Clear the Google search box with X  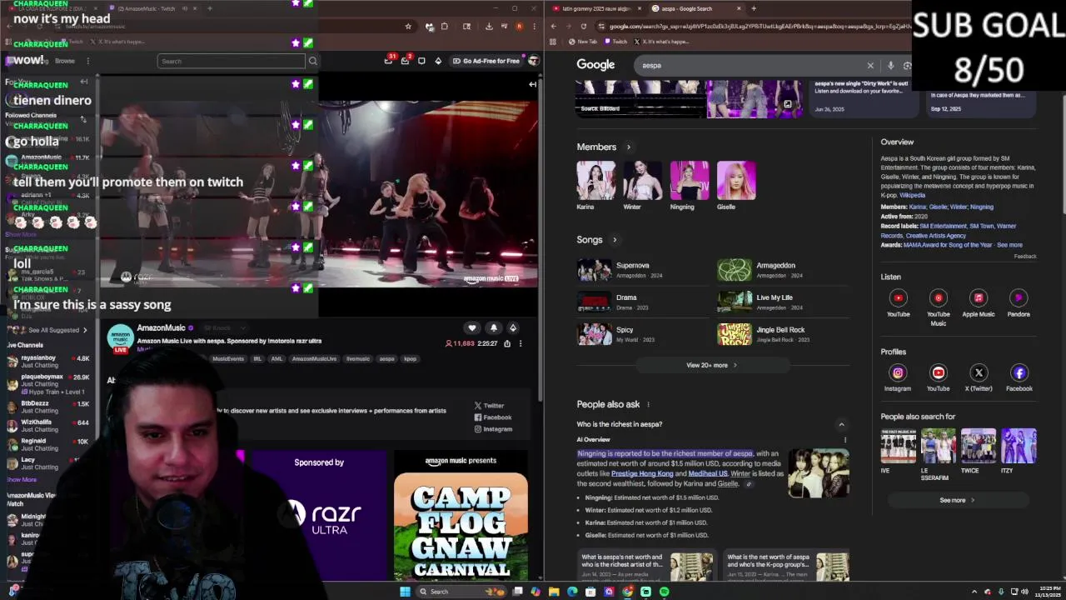coord(870,65)
